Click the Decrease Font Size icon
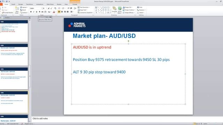Image resolution: width=223 pixels, height=125 pixels. (51, 8)
